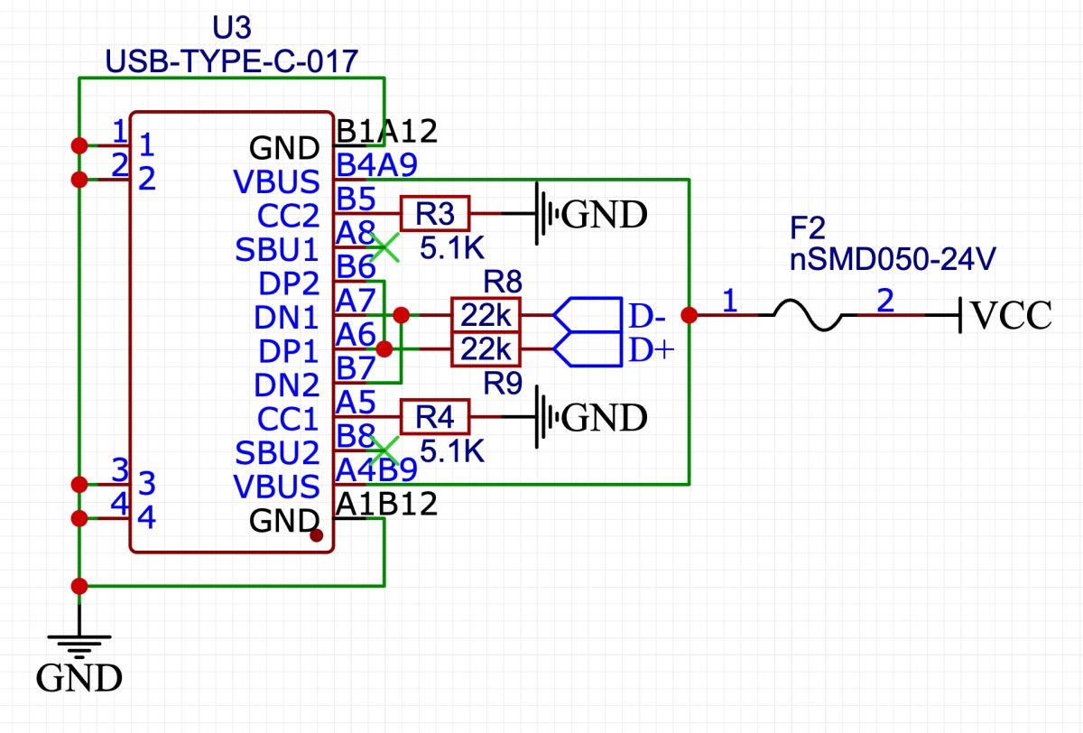The height and width of the screenshot is (733, 1083).
Task: Click the A5 pin number label
Action: [x=355, y=403]
